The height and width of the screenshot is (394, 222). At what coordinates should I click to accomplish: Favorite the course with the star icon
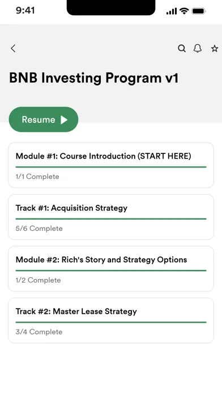215,48
